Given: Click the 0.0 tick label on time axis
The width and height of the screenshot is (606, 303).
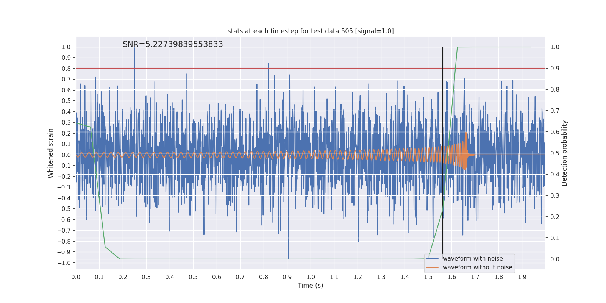Looking at the screenshot, I should tap(76, 277).
